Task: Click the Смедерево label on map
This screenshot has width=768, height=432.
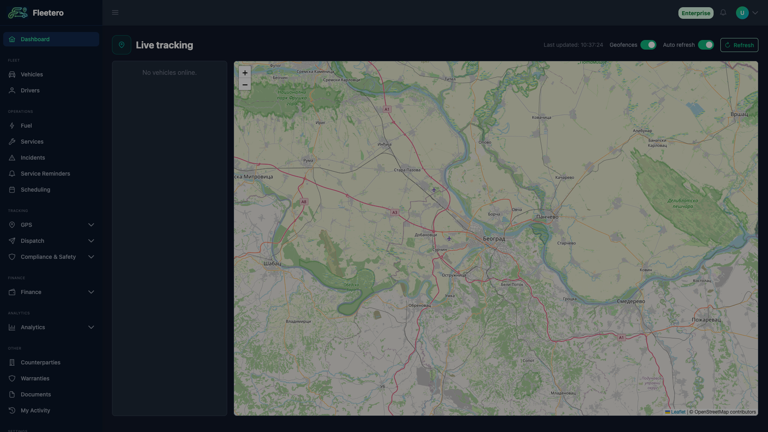Action: click(631, 302)
